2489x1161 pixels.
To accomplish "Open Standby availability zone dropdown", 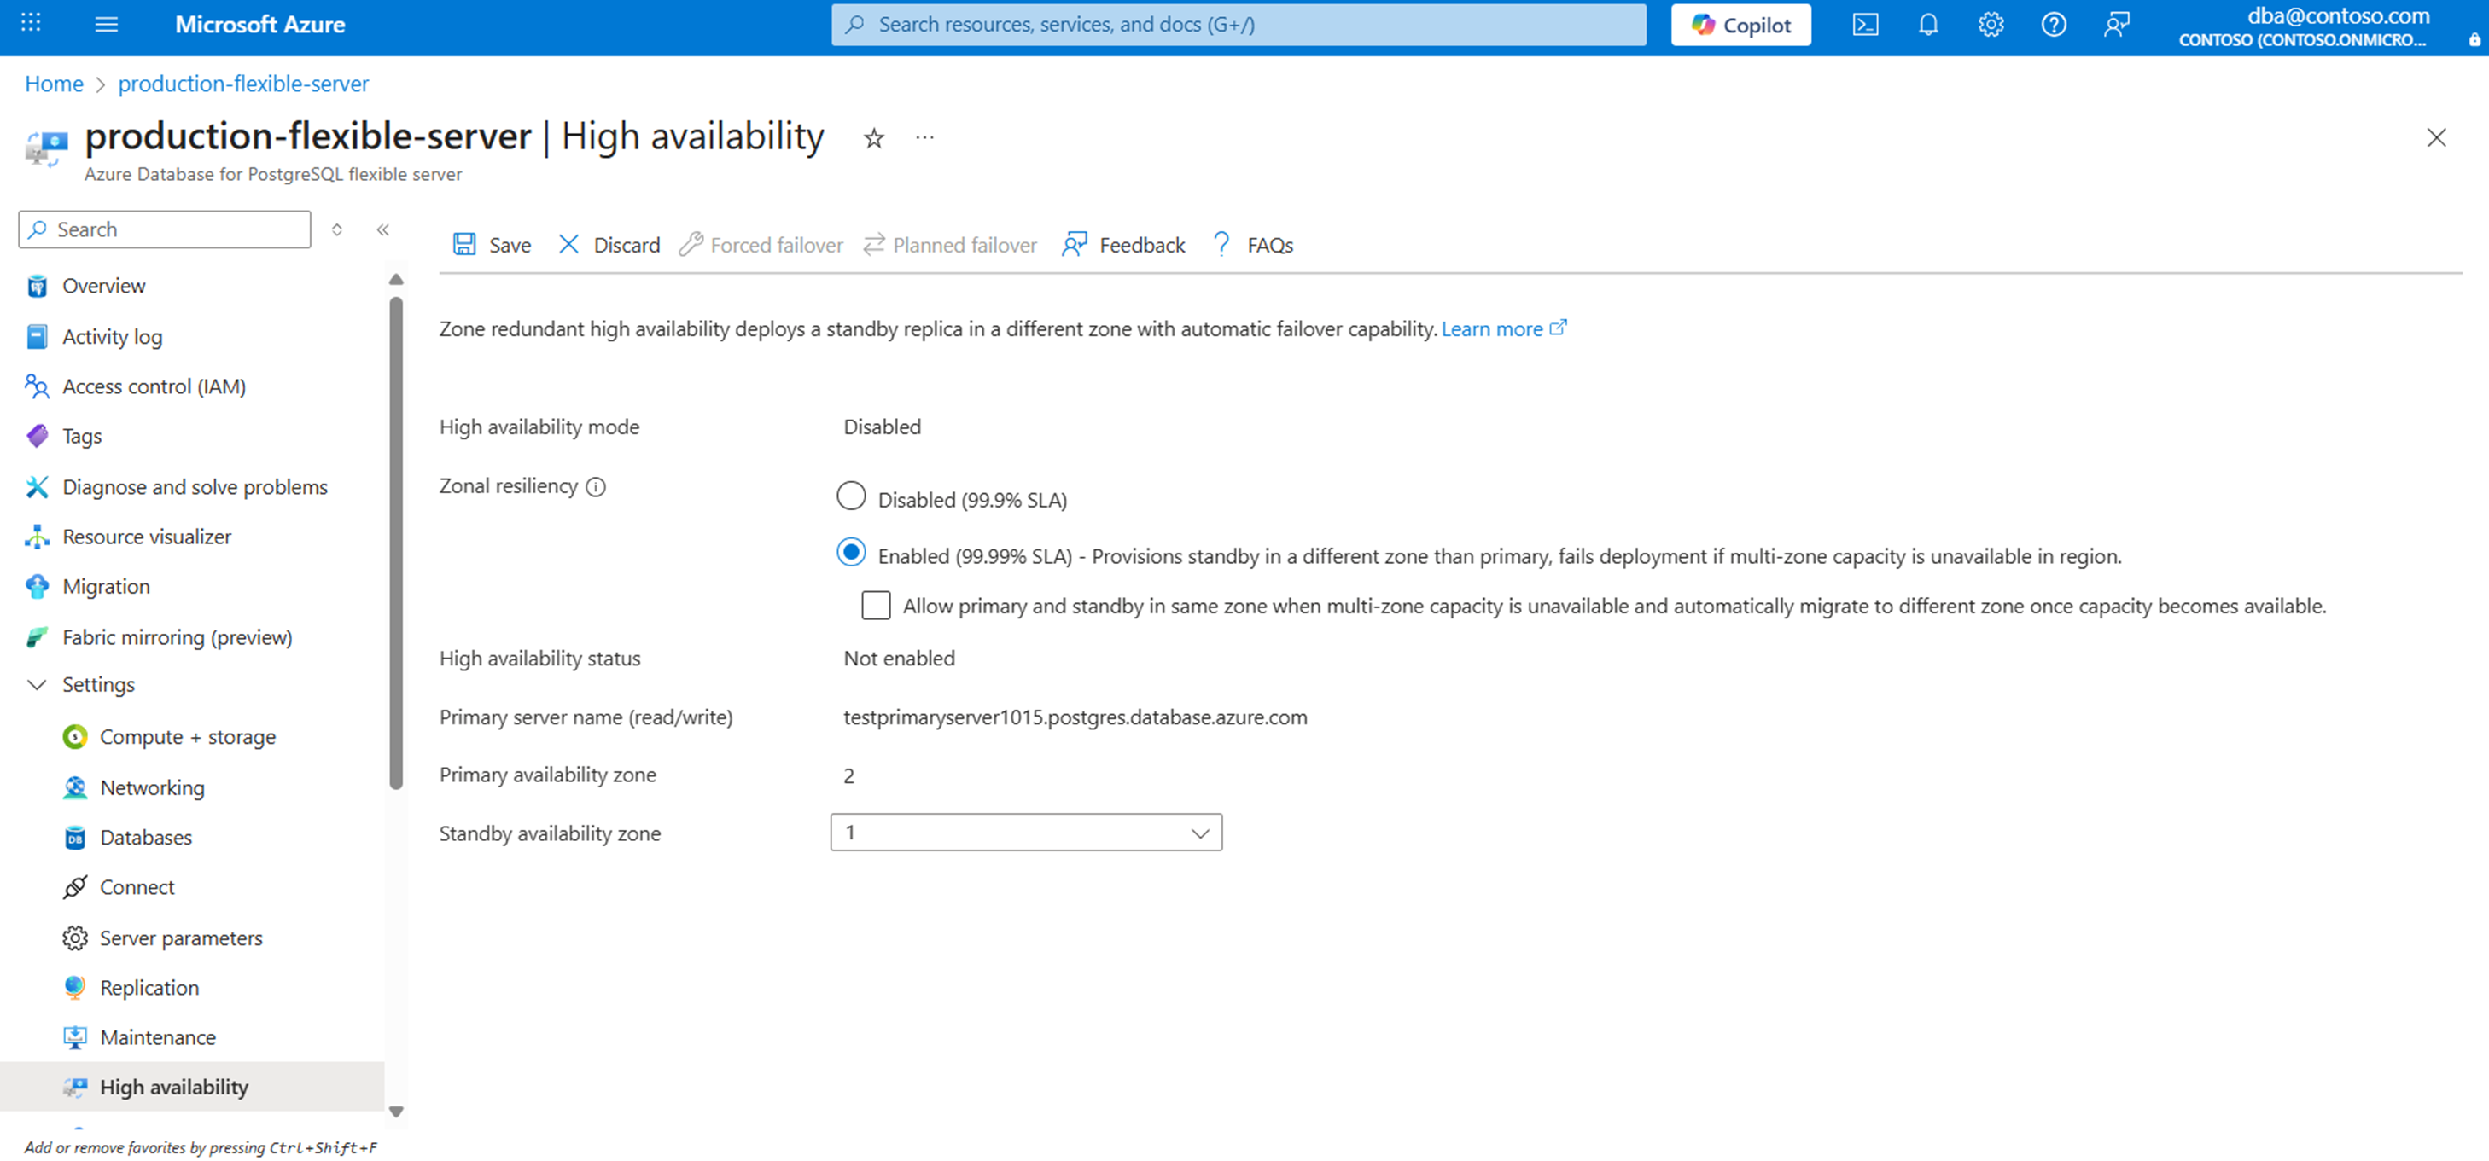I will click(1025, 833).
